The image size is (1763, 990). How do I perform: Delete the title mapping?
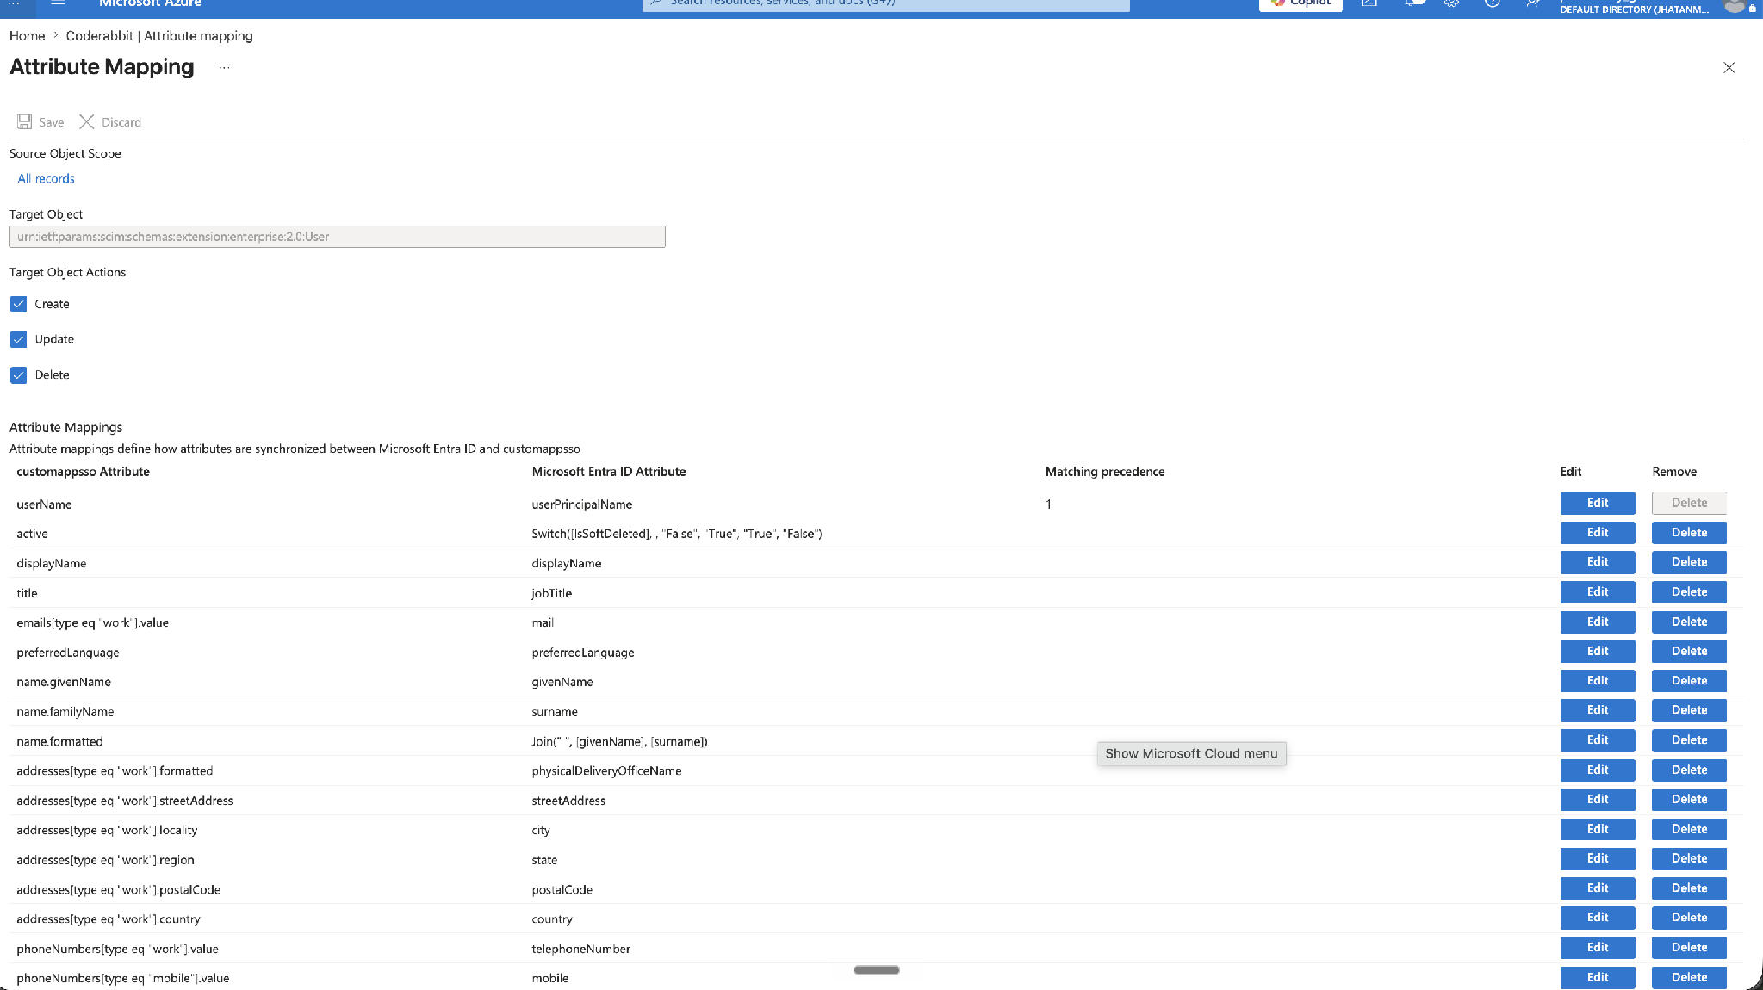[1689, 592]
